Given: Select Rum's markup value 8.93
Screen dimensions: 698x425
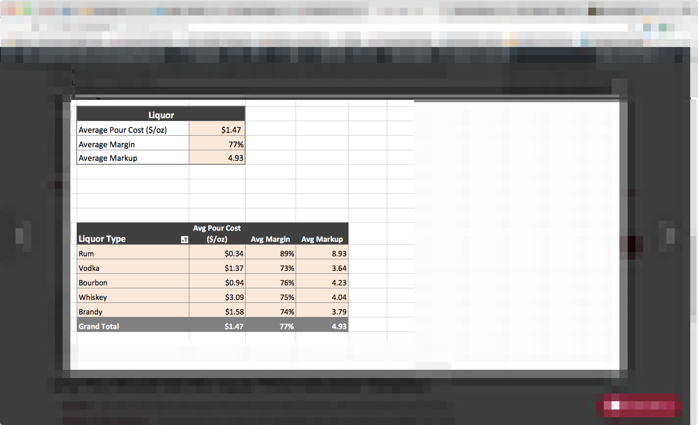Looking at the screenshot, I should tap(322, 252).
